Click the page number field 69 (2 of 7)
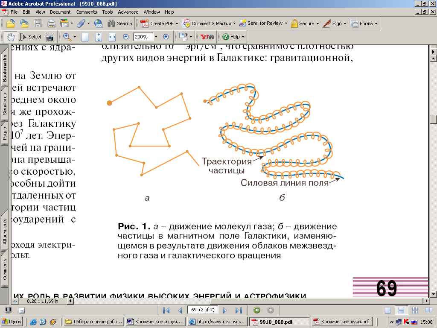The image size is (437, 328). click(x=203, y=310)
